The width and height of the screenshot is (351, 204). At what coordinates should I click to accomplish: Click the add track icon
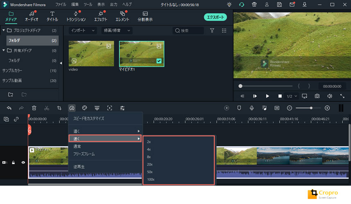pos(6,119)
